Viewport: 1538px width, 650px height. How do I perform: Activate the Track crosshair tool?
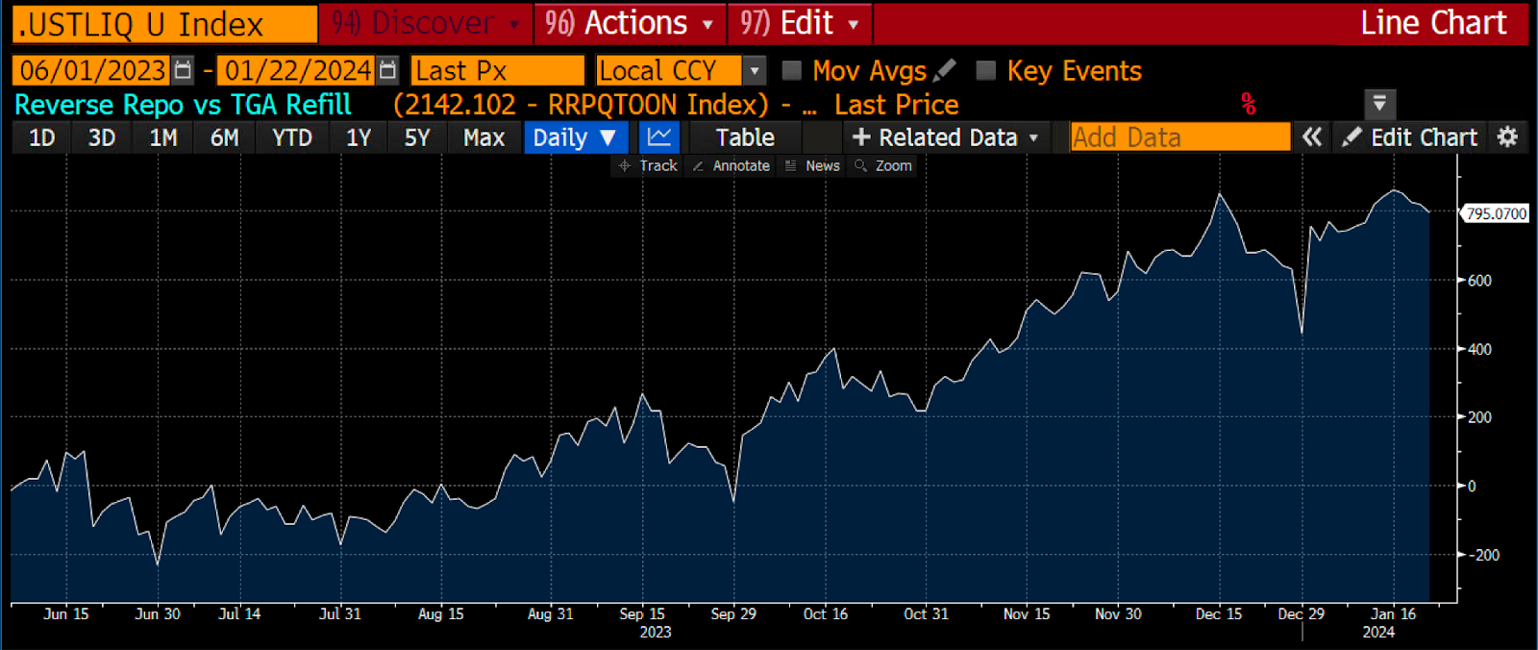(x=648, y=165)
